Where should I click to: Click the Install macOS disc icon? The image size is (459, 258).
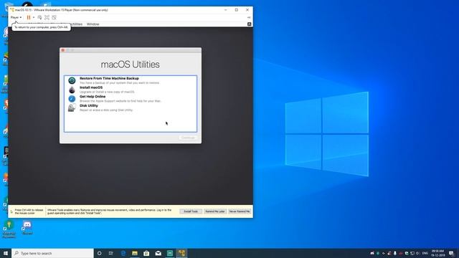(72, 90)
